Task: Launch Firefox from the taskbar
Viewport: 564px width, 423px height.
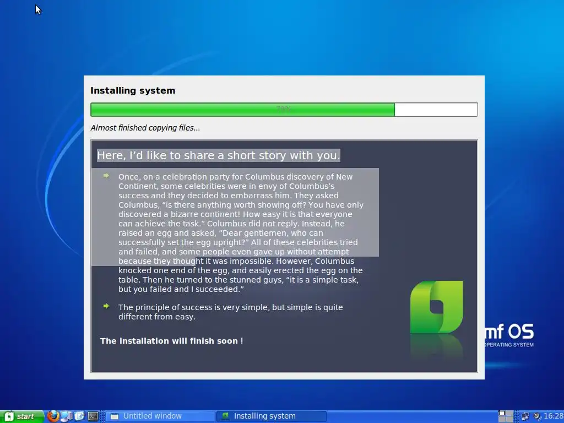Action: tap(53, 416)
